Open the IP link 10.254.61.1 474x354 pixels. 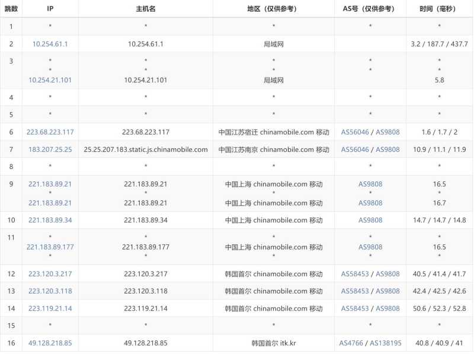click(x=50, y=44)
